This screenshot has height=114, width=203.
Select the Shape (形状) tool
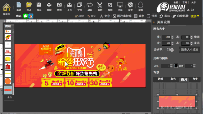[165, 16]
